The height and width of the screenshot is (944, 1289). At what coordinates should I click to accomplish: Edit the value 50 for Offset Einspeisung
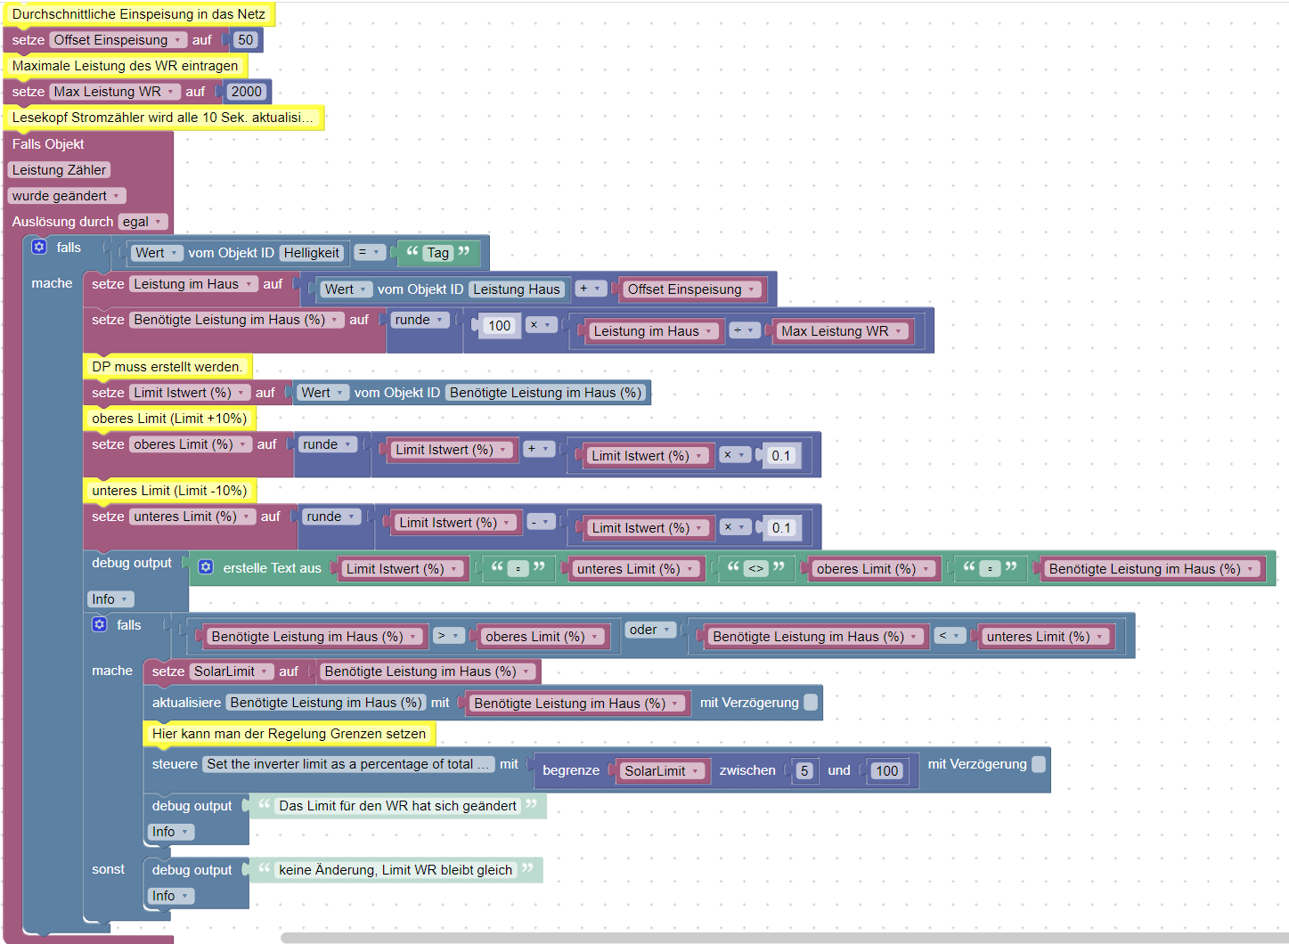(246, 40)
